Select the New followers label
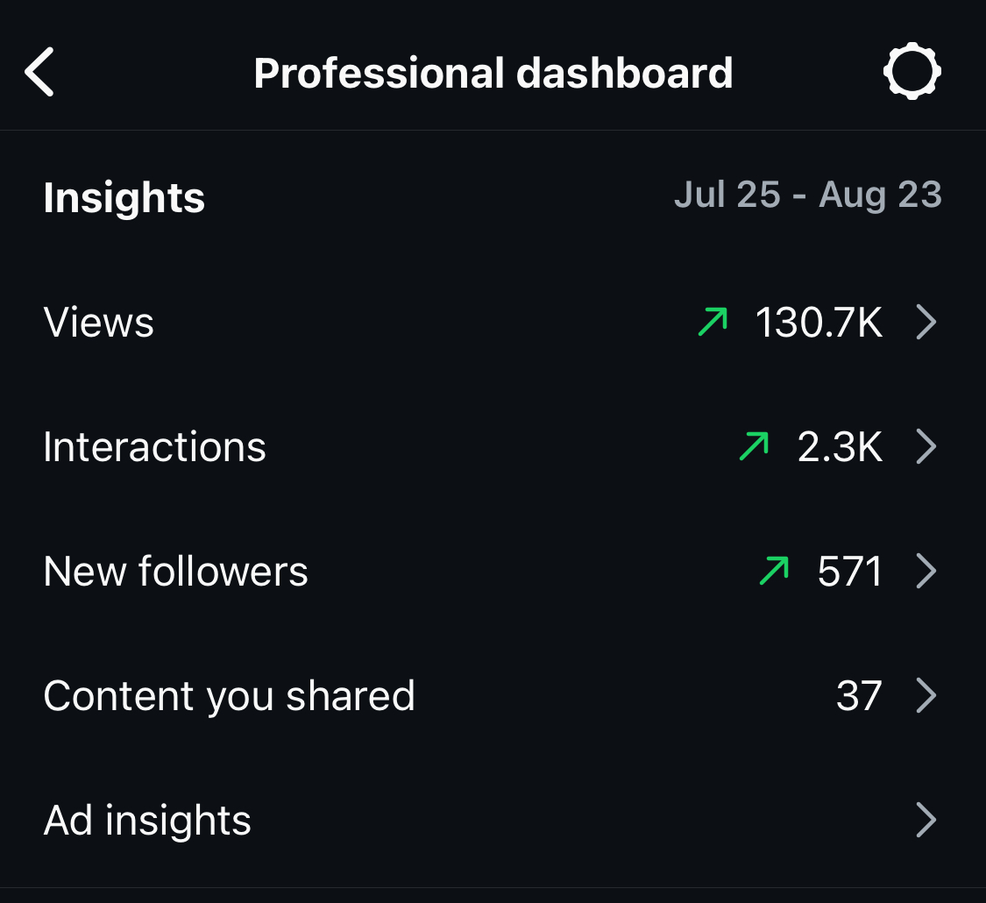Screen dimensions: 986x903 176,572
